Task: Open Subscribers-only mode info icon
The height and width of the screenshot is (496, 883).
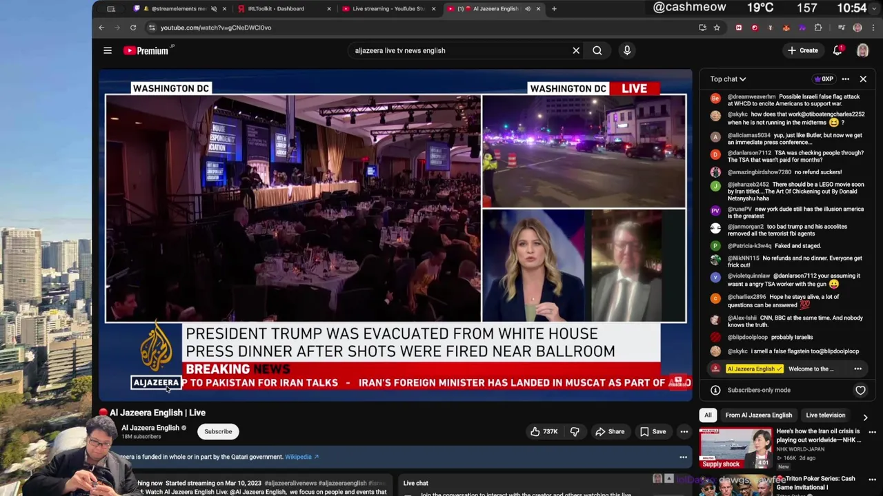Action: point(715,391)
